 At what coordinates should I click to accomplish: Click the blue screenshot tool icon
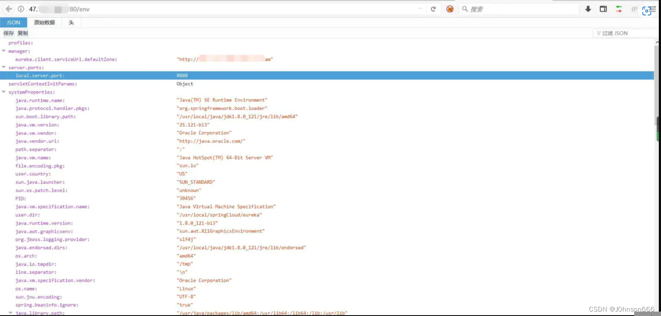(646, 11)
